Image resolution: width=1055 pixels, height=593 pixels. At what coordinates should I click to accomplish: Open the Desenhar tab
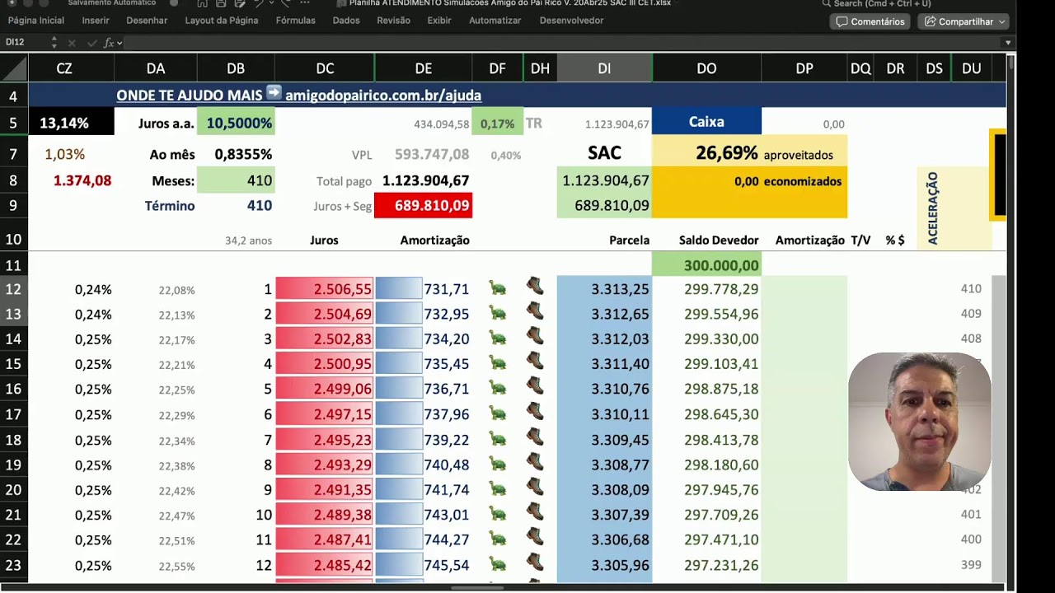click(x=147, y=21)
